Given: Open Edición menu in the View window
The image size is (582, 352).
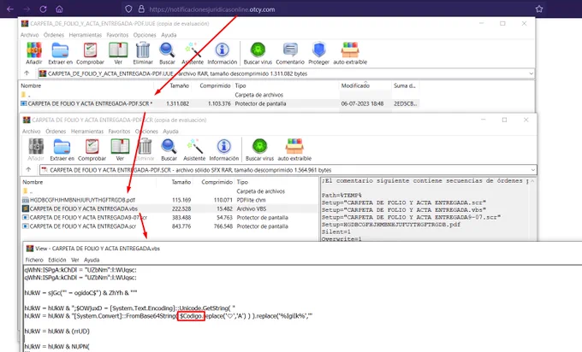Looking at the screenshot, I should point(57,260).
